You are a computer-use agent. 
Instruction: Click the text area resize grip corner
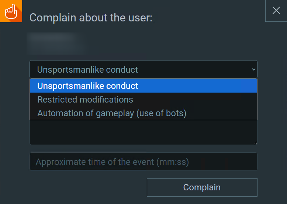256,143
